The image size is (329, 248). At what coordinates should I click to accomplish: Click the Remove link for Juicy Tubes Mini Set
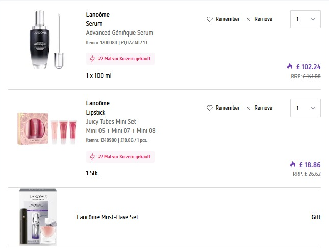pos(263,108)
